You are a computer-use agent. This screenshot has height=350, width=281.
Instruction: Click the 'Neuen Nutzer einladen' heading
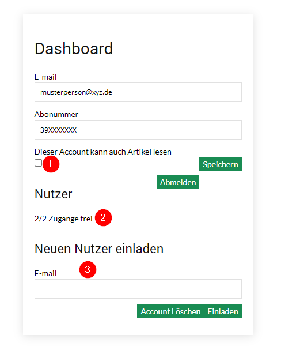(x=99, y=249)
